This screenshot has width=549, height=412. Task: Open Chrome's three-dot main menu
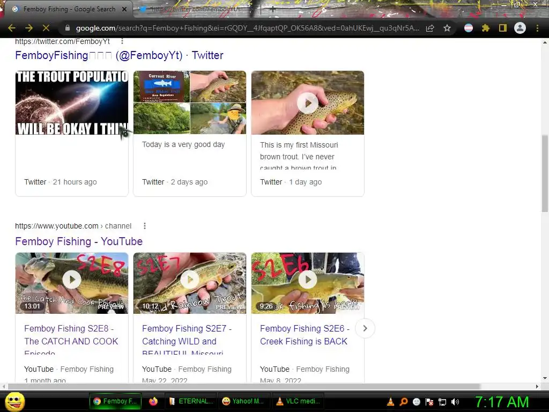(537, 28)
